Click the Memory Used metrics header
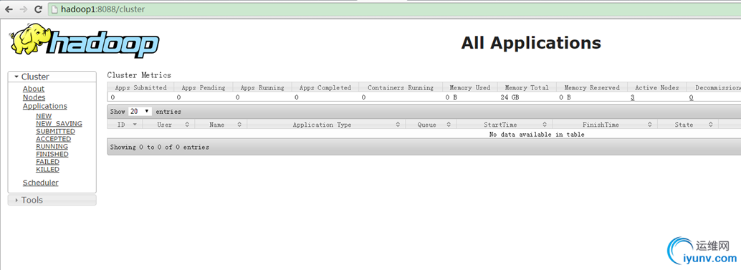 [469, 87]
